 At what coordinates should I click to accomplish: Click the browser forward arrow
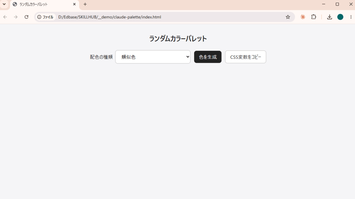[x=16, y=17]
